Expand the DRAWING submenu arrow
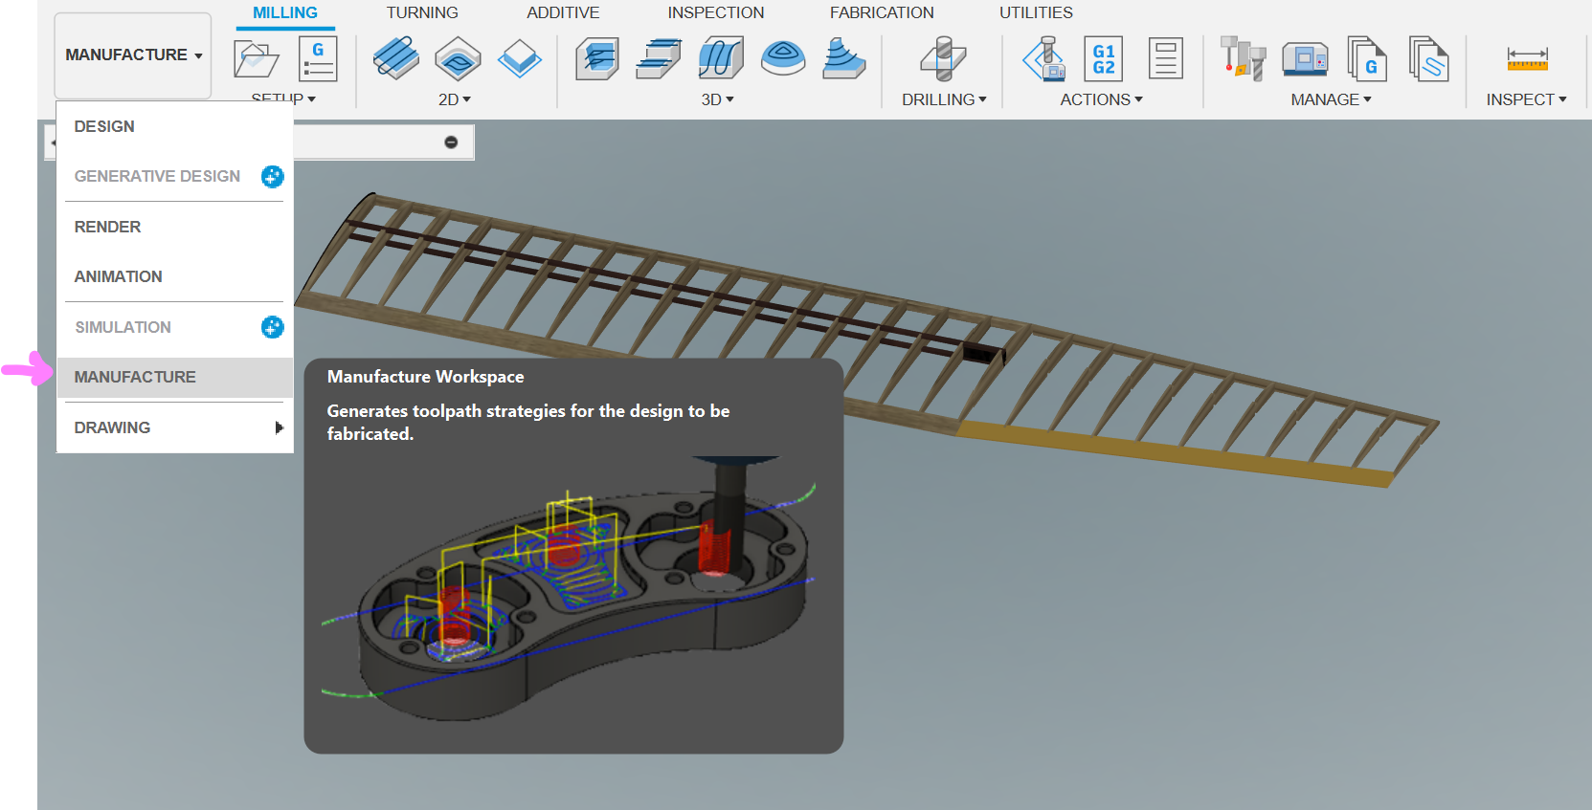The image size is (1592, 810). (279, 427)
